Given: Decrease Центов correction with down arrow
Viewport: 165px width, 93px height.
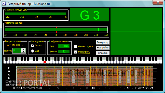Looking at the screenshot, I should (x=23, y=52).
